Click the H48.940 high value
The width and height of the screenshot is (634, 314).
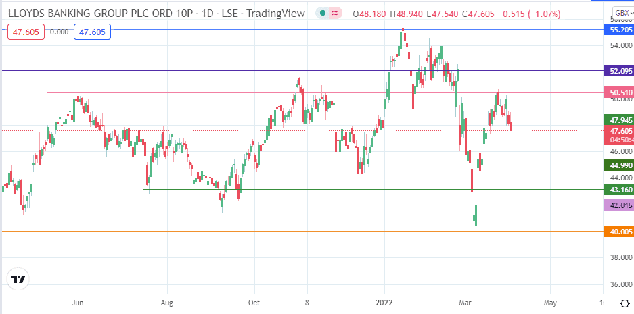pos(407,14)
